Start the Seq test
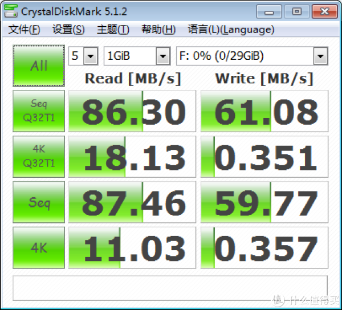The height and width of the screenshot is (310, 342). coord(39,202)
